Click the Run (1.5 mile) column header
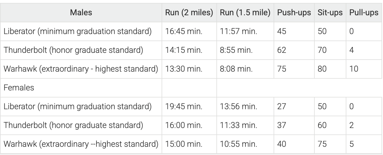This screenshot has height=155, width=383. pos(245,13)
